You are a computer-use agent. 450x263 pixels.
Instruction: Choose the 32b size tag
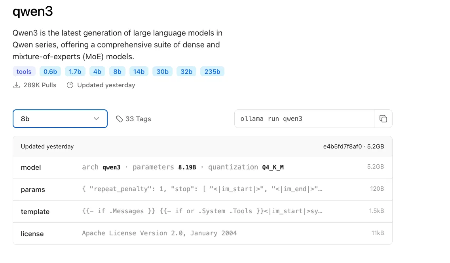186,71
